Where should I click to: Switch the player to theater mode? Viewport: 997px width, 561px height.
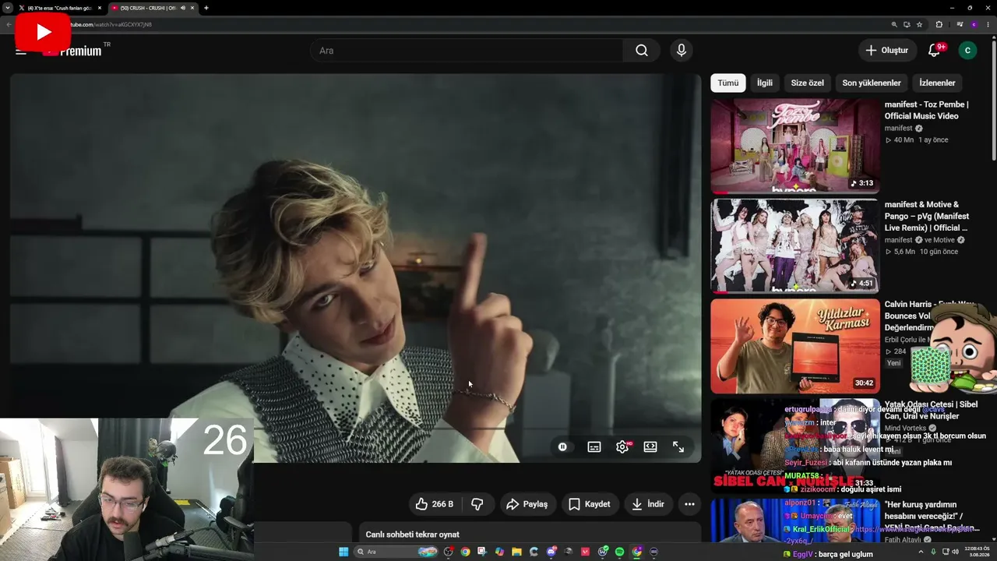(x=650, y=446)
